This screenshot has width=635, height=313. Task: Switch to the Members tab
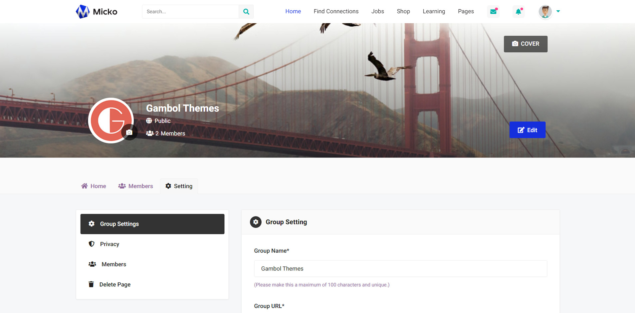(x=136, y=186)
